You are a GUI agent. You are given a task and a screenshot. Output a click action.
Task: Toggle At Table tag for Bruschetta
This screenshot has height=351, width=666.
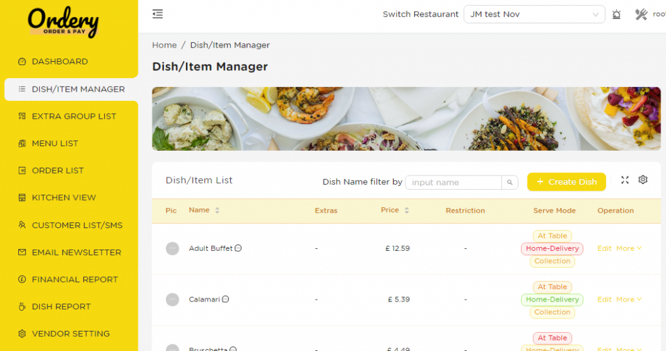coord(552,338)
